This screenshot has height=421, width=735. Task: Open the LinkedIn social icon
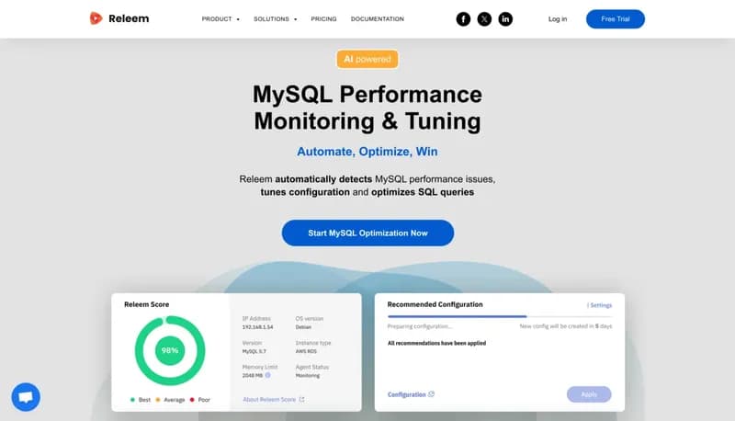click(x=505, y=19)
